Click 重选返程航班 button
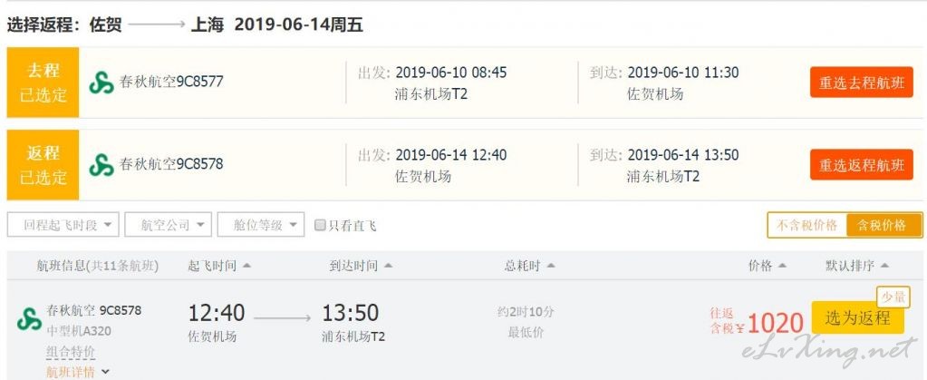 click(862, 165)
